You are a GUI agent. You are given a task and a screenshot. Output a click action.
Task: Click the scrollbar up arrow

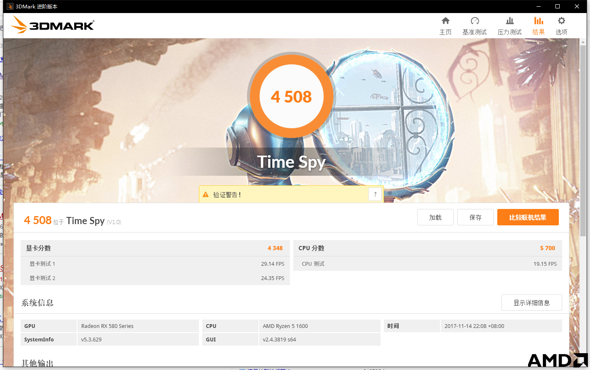(x=583, y=42)
